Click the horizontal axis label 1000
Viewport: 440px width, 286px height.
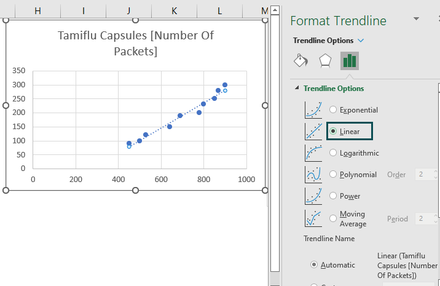coord(246,180)
